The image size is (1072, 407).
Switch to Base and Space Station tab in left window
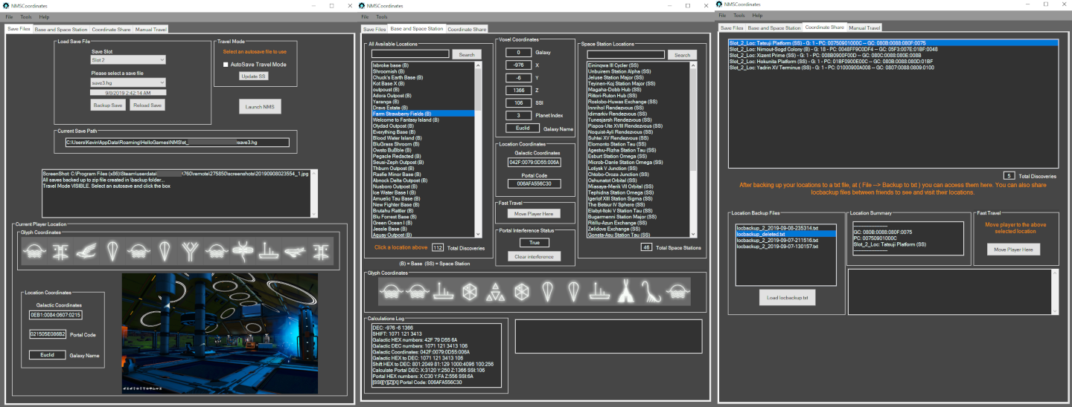(62, 29)
